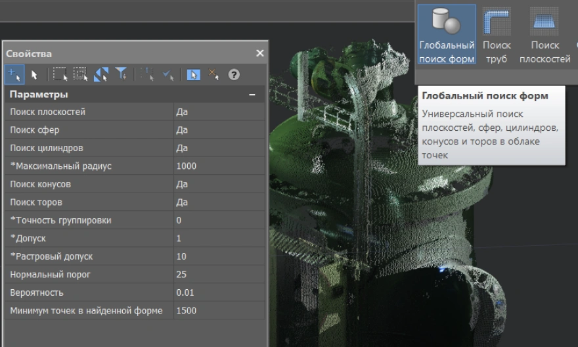Launch the Поиск плоскостей tool
The height and width of the screenshot is (347, 578).
[545, 35]
